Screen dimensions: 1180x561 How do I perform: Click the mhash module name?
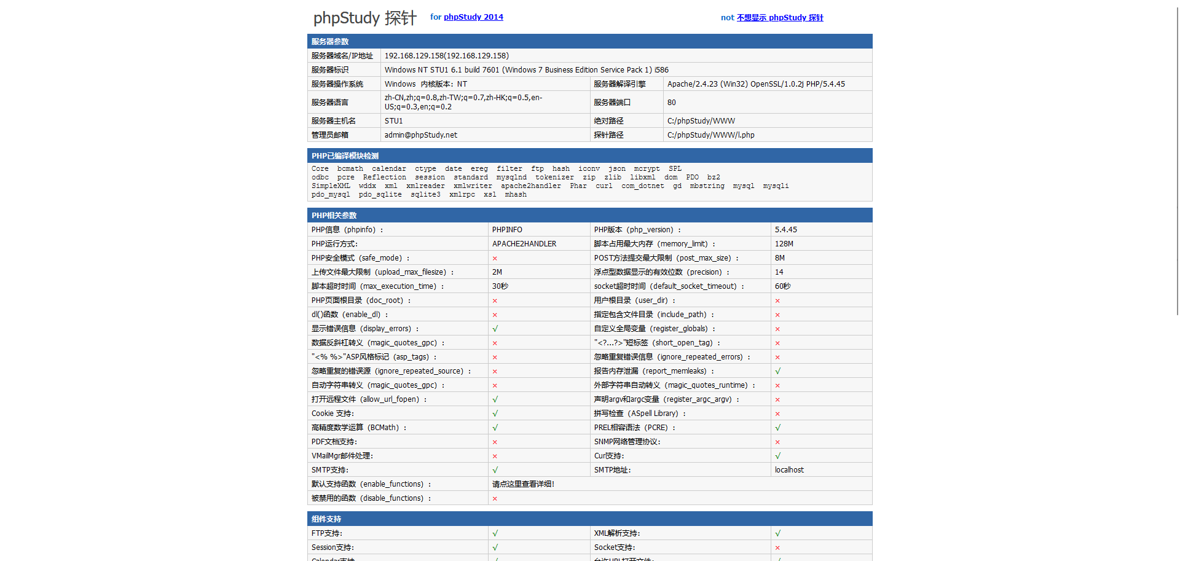516,195
